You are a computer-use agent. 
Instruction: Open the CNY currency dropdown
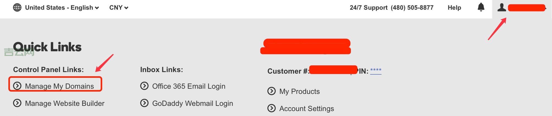coord(119,8)
